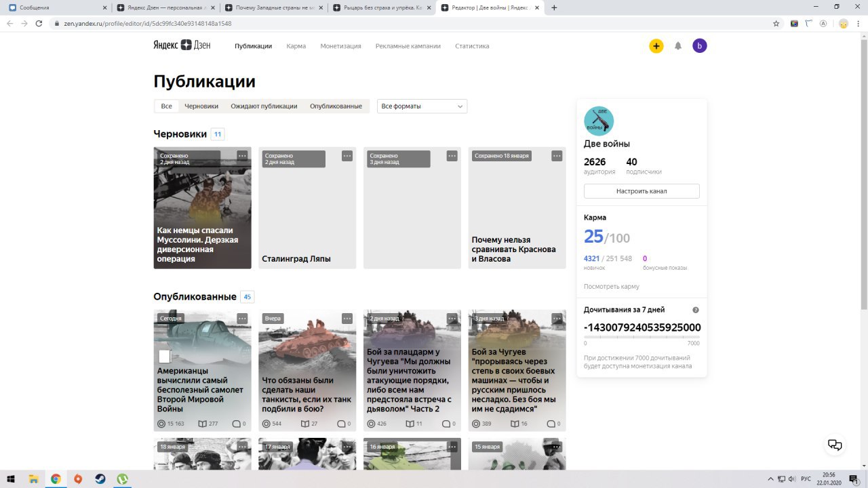Image resolution: width=868 pixels, height=488 pixels.
Task: Click the Настроить канал button
Action: [642, 191]
